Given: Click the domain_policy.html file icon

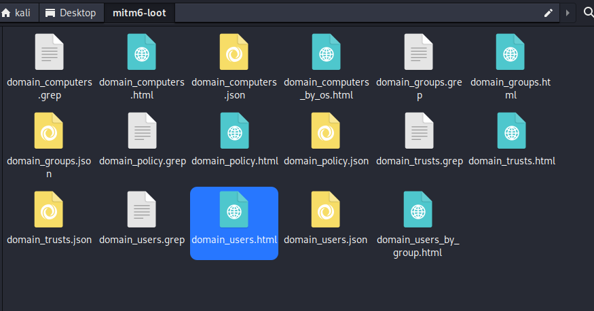Looking at the screenshot, I should click(235, 130).
